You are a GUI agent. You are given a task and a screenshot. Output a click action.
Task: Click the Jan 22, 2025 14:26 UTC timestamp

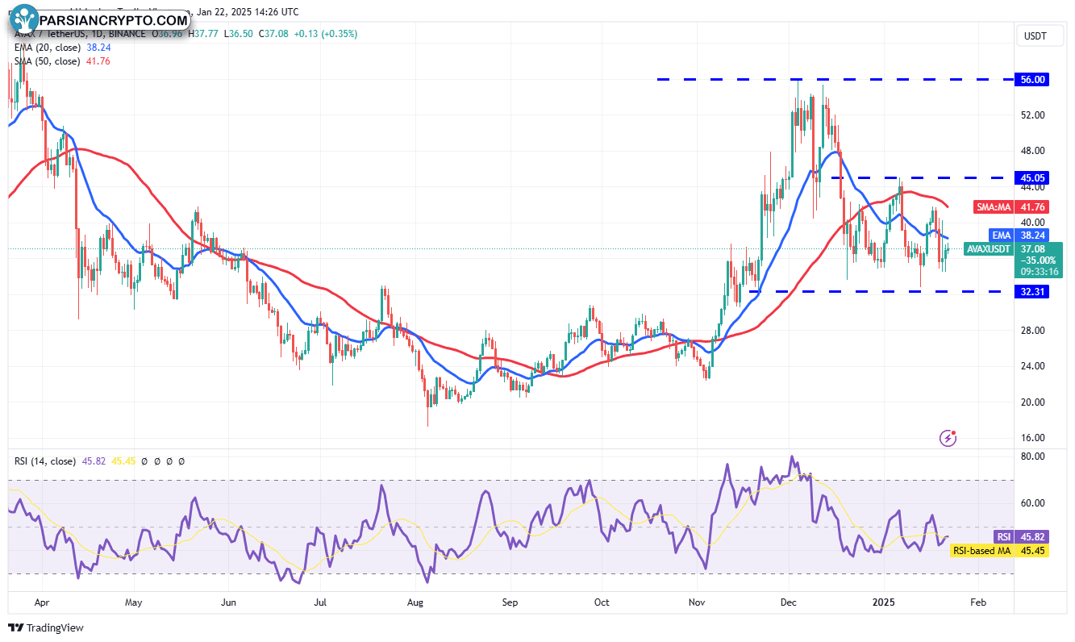pyautogui.click(x=249, y=12)
